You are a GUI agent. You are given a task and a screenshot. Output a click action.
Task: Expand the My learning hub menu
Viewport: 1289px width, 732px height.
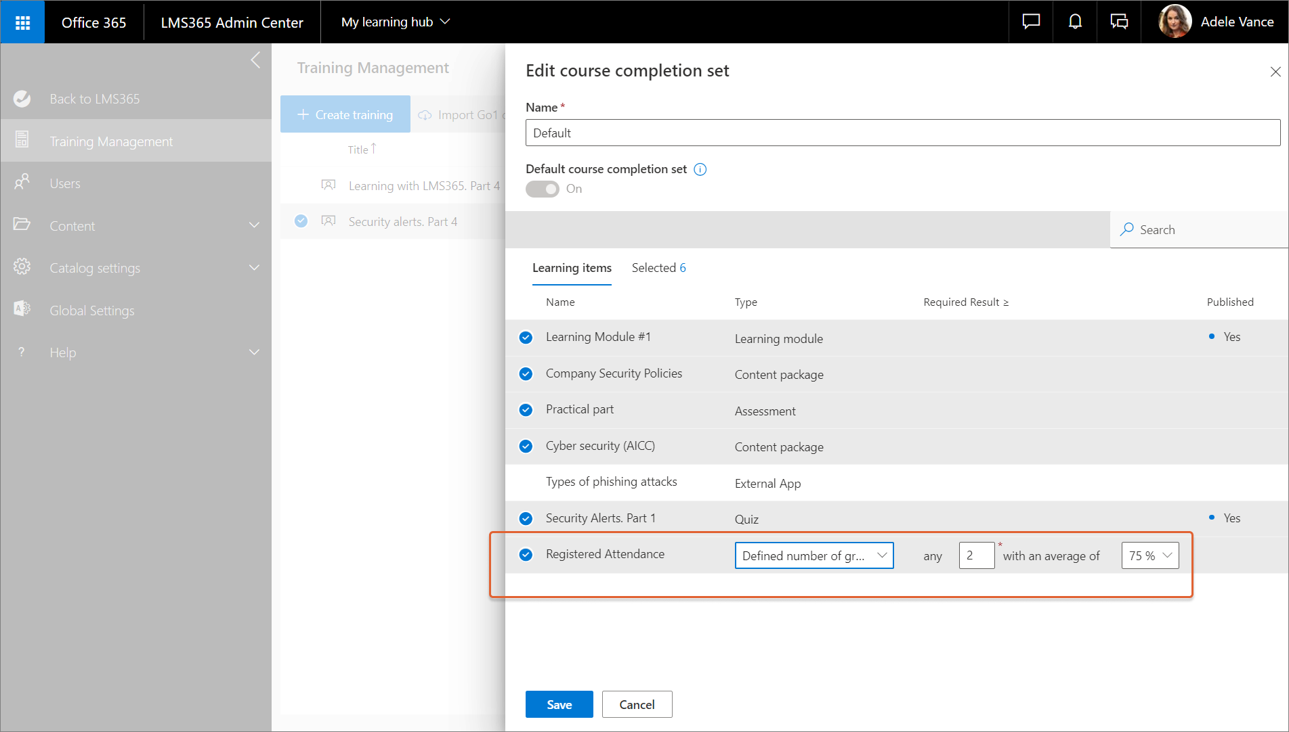click(396, 22)
